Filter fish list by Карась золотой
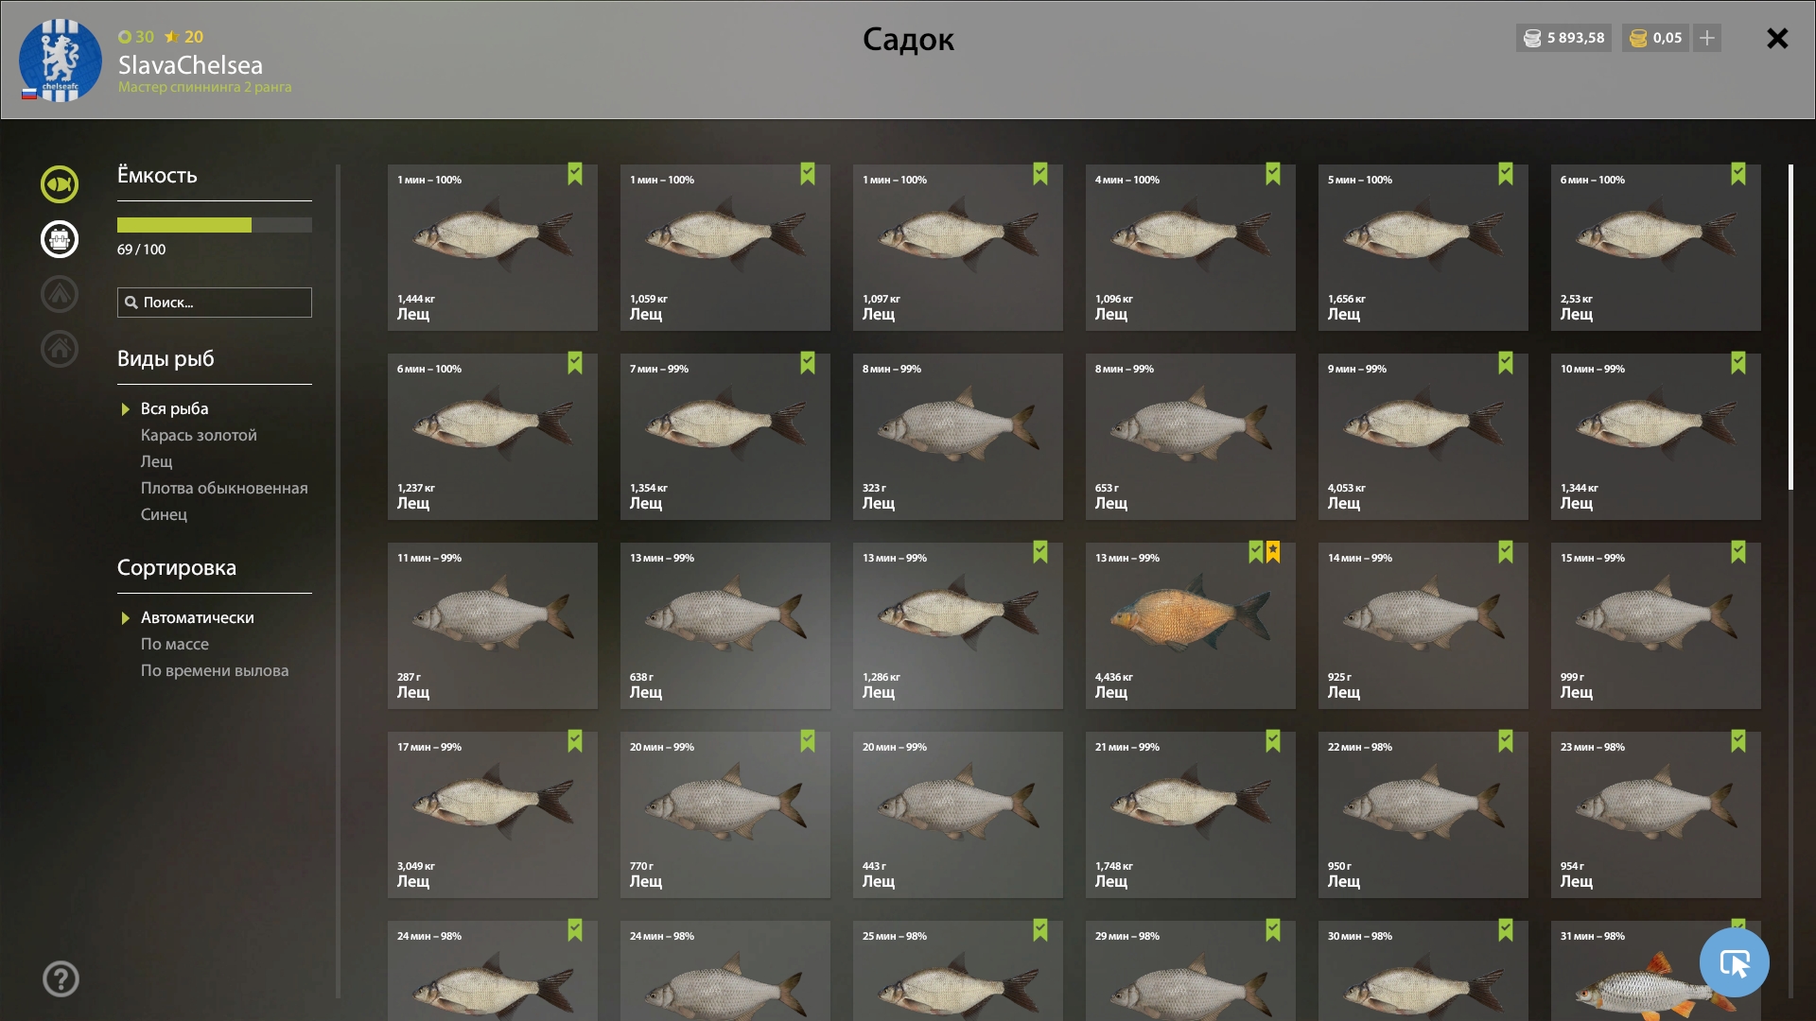 pyautogui.click(x=199, y=435)
